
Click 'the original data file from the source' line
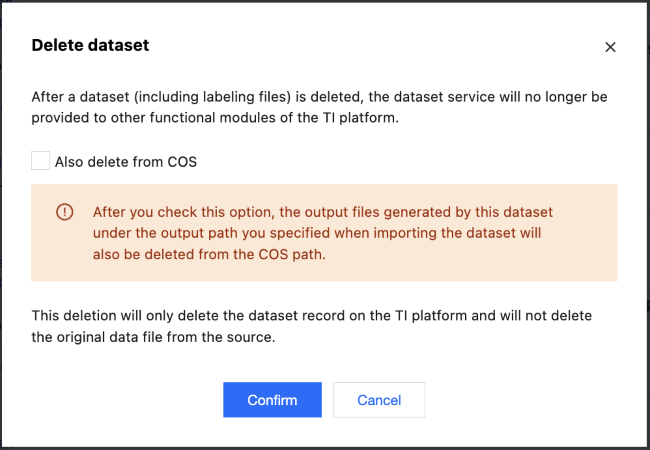(153, 337)
